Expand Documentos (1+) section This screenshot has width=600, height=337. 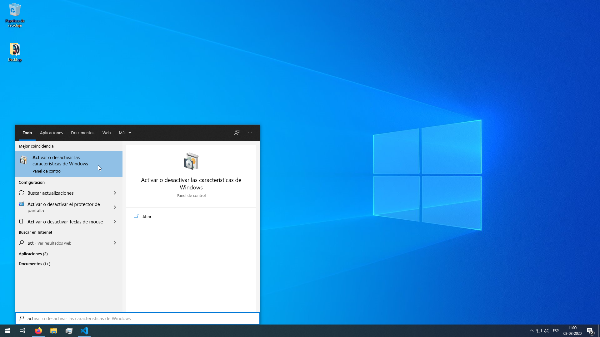coord(34,264)
